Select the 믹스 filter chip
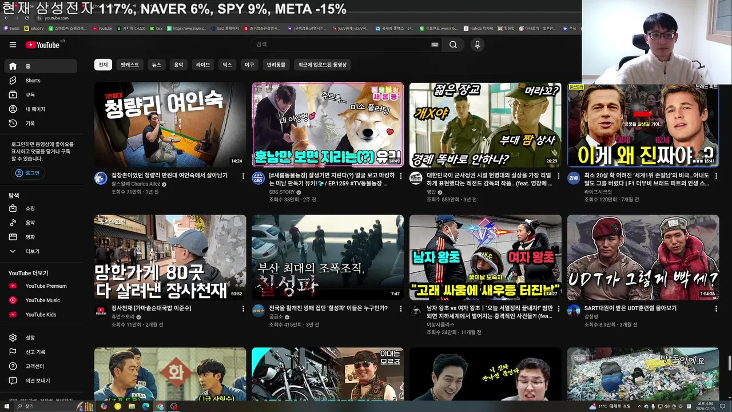The width and height of the screenshot is (732, 412). [227, 65]
